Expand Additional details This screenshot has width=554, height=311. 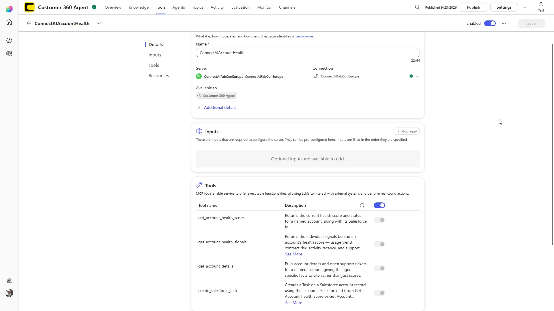217,107
